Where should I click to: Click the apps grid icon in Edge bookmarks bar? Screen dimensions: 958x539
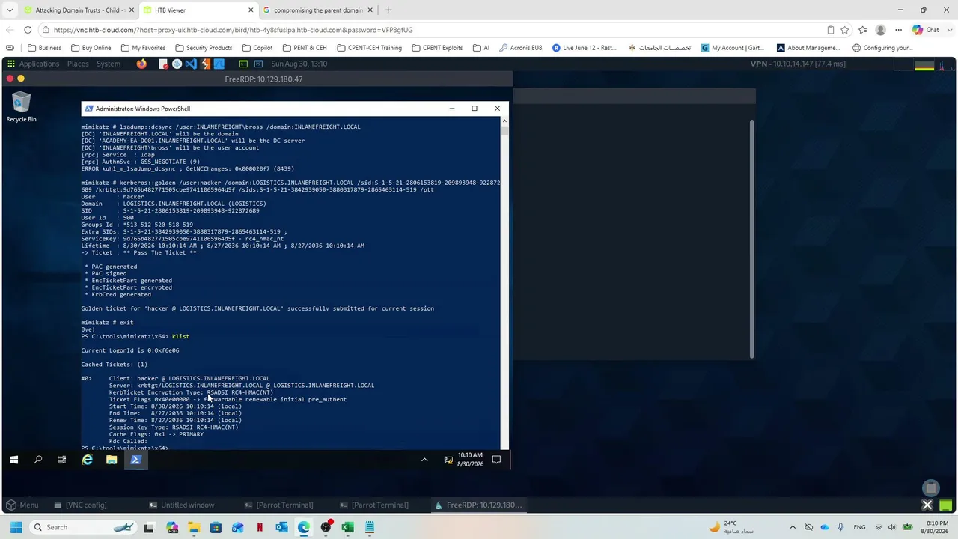pos(10,48)
